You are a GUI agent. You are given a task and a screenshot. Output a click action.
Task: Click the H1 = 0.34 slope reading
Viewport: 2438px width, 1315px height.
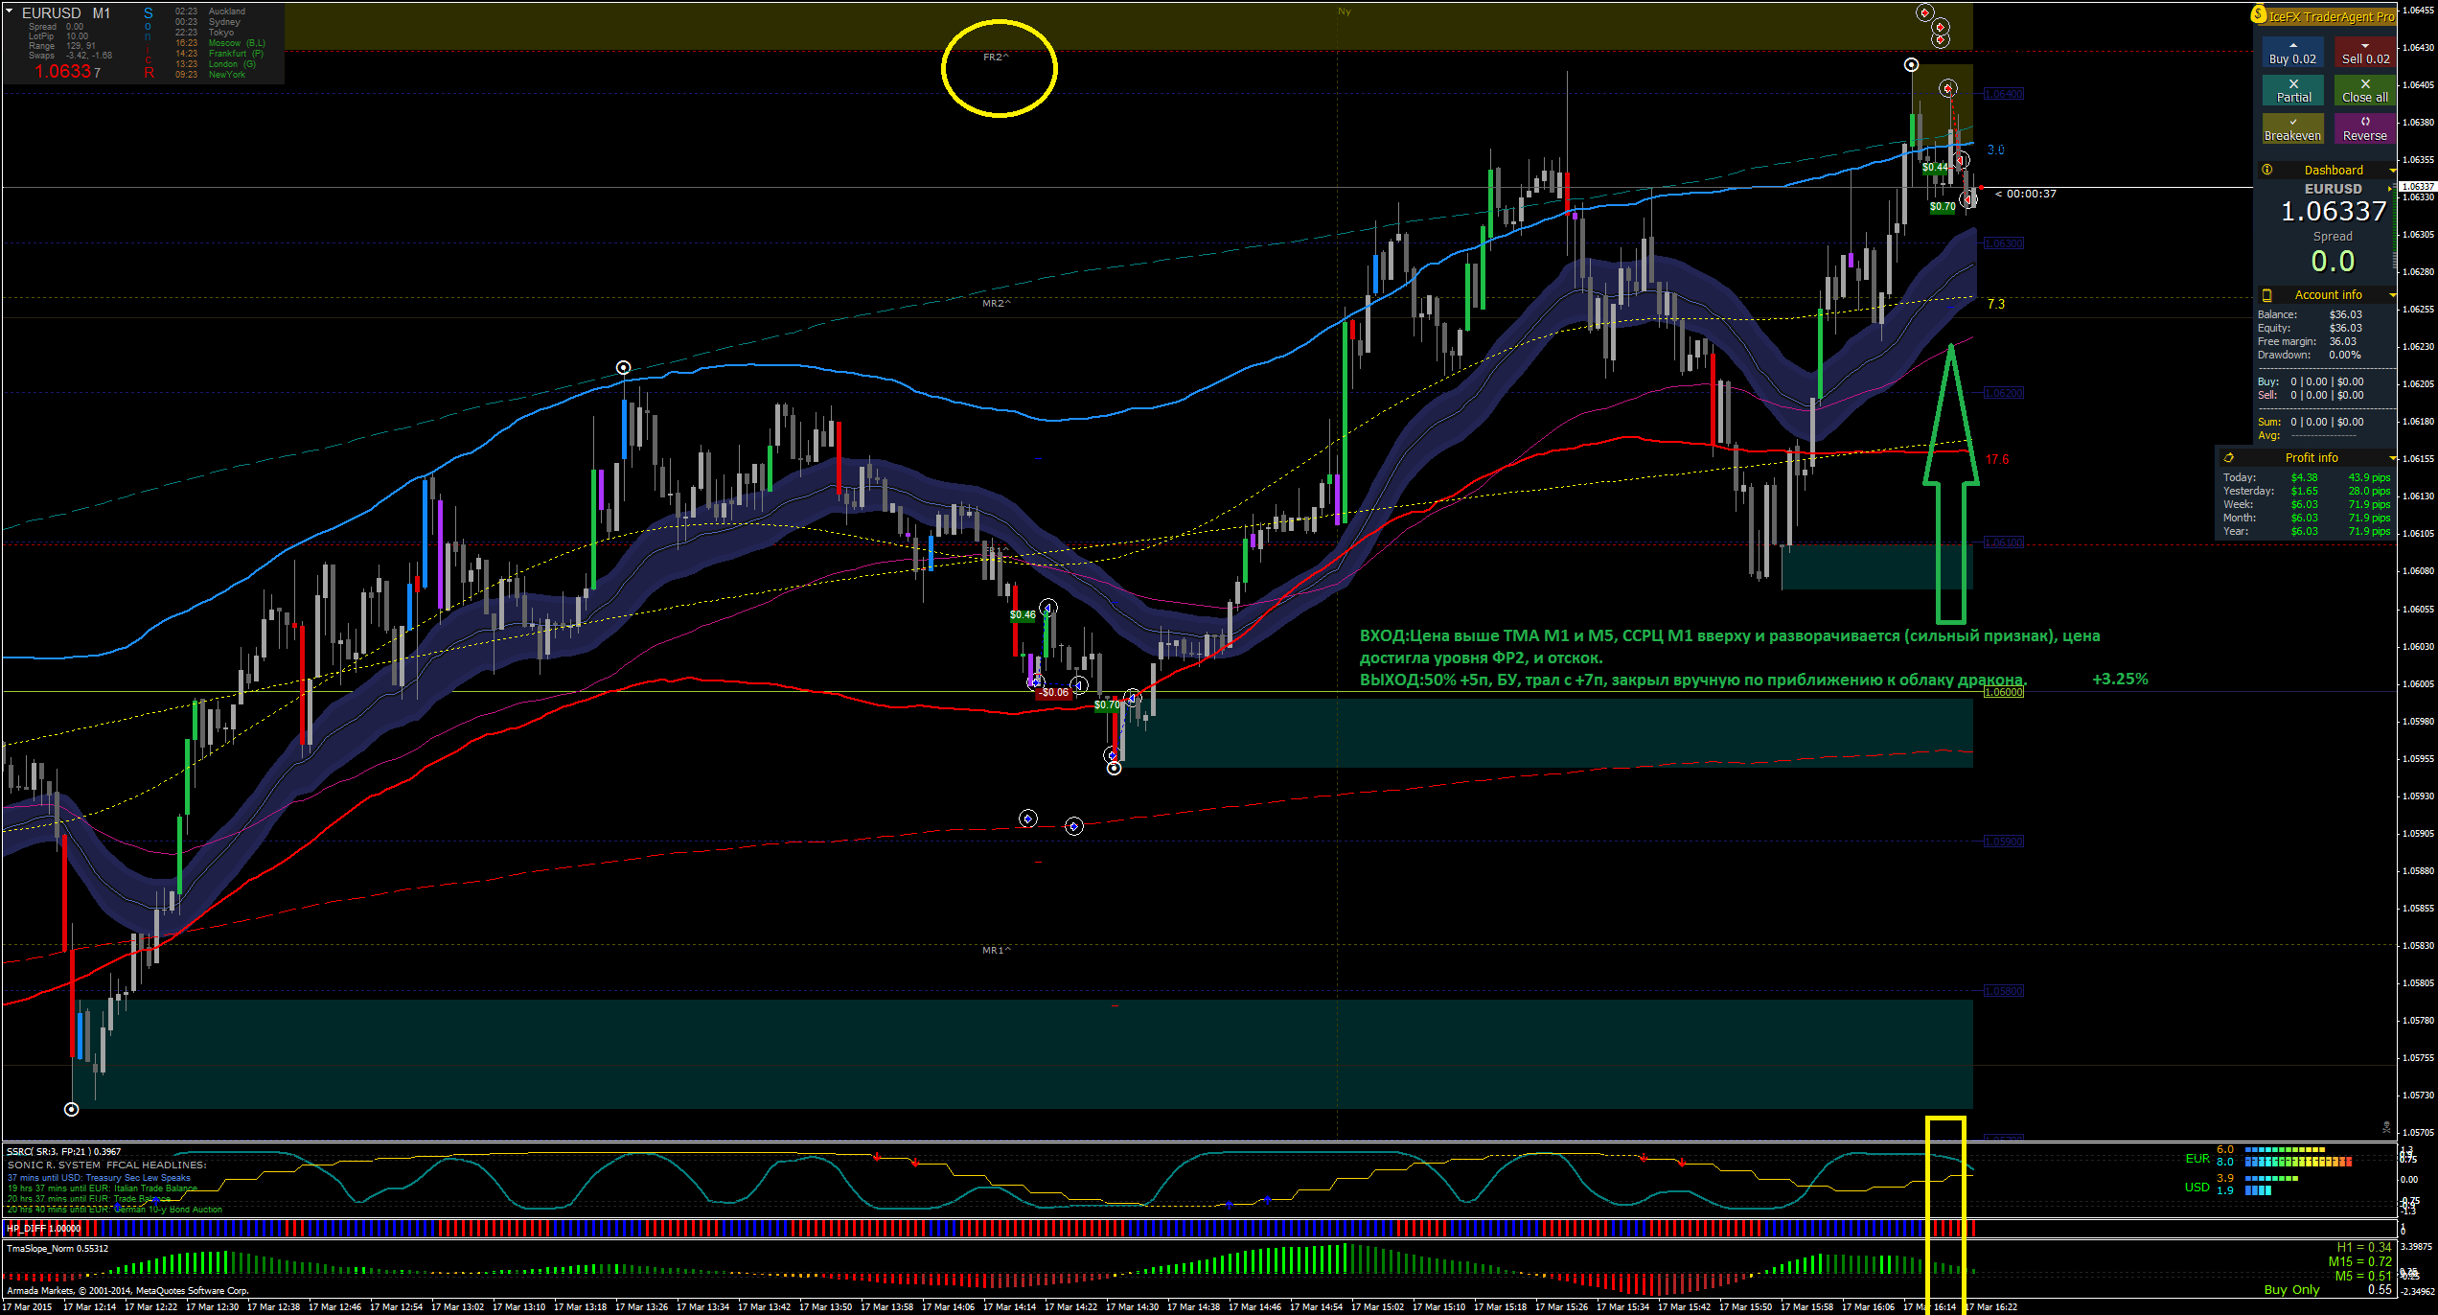[2364, 1248]
